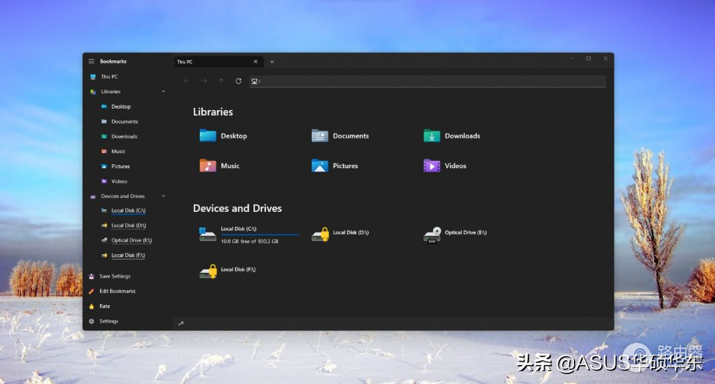Open Optical Drive (E:\) DVD icon in main pane
Image resolution: width=715 pixels, height=384 pixels.
(x=432, y=235)
